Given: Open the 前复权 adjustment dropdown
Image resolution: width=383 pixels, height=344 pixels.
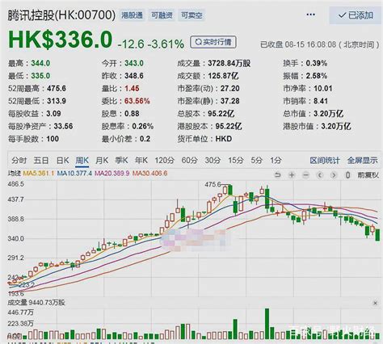Looking at the screenshot, I should click(x=368, y=175).
